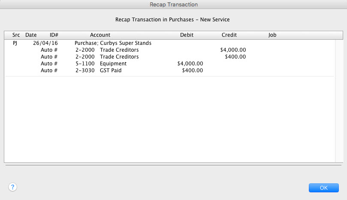
Task: Select the 5-1100 Equipment row
Action: pos(169,64)
